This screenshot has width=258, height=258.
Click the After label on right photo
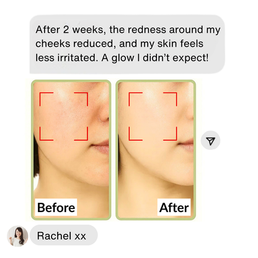click(174, 207)
